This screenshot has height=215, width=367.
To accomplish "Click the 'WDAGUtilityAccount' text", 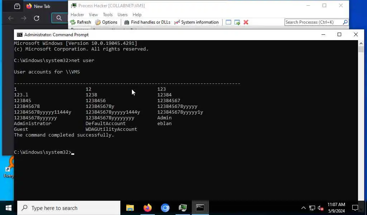I will pyautogui.click(x=111, y=129).
